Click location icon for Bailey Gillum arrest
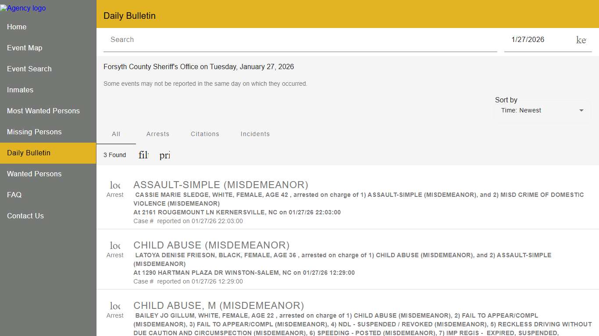 115,306
